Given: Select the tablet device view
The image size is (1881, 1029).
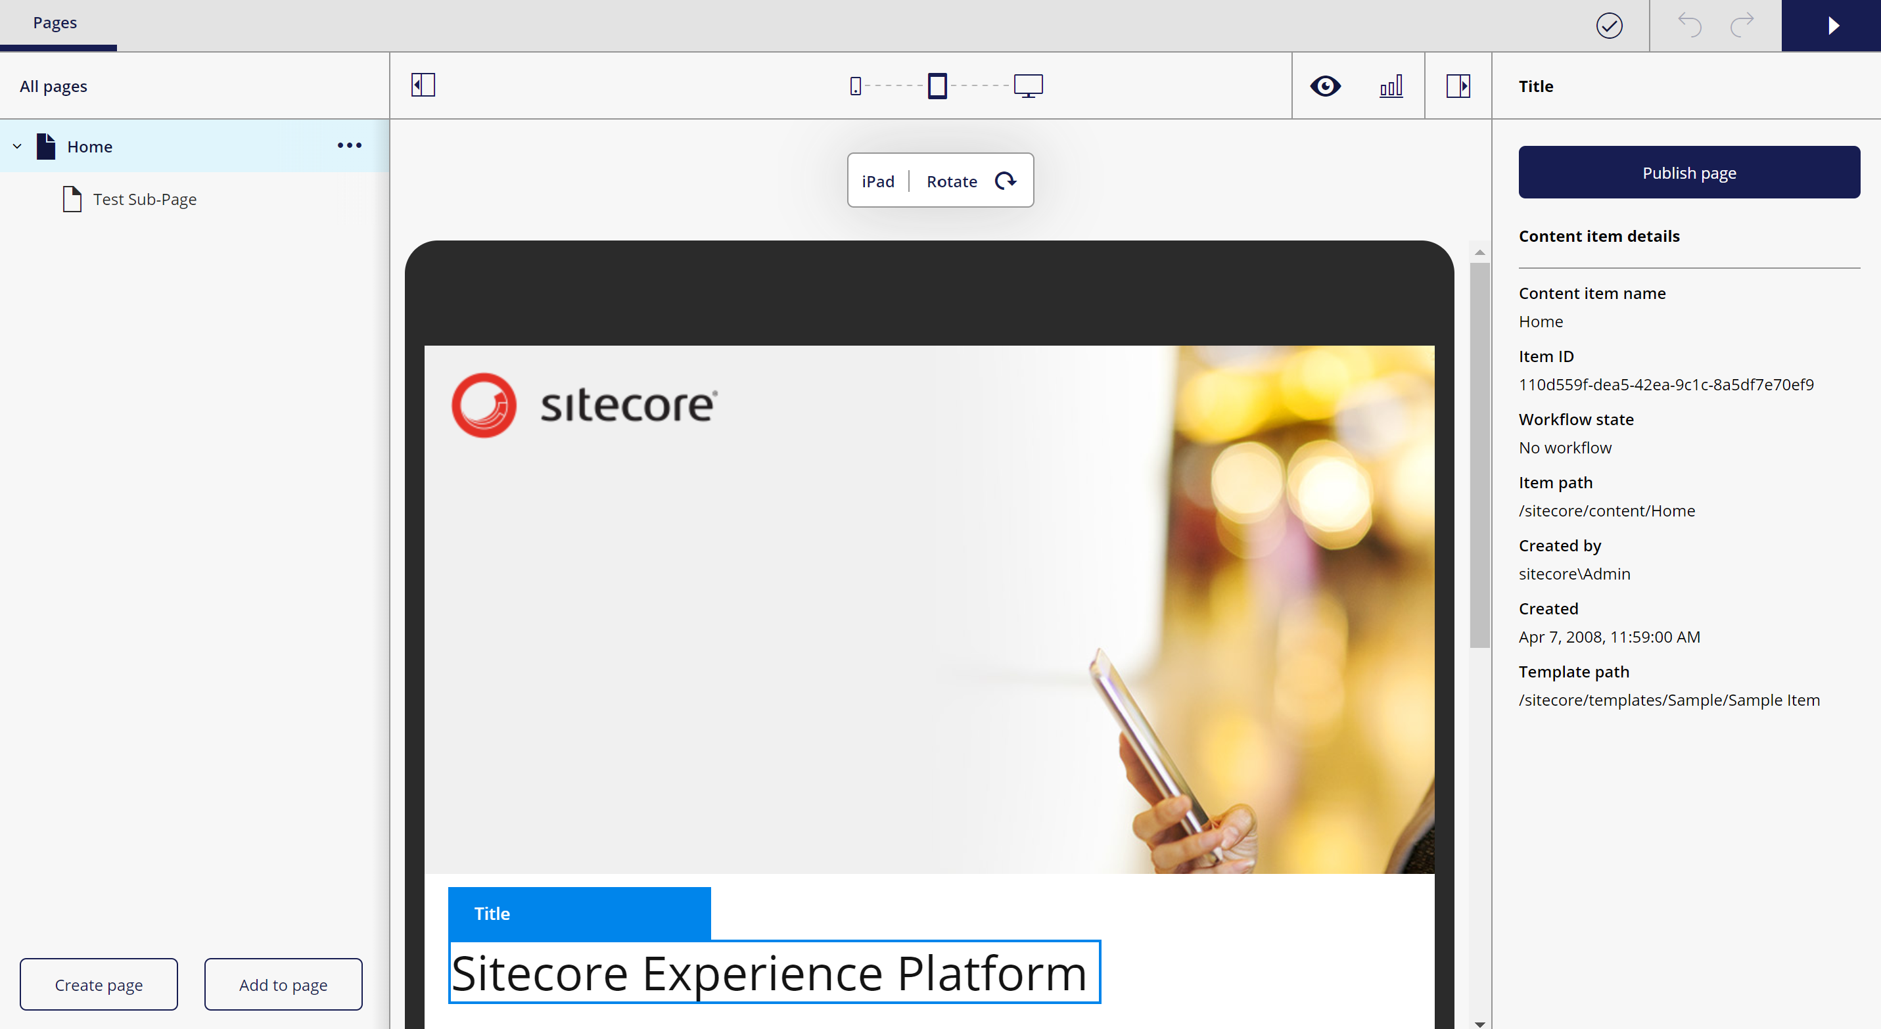Looking at the screenshot, I should [938, 86].
